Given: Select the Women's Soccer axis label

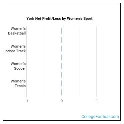Looking at the screenshot, I should [x=18, y=66].
